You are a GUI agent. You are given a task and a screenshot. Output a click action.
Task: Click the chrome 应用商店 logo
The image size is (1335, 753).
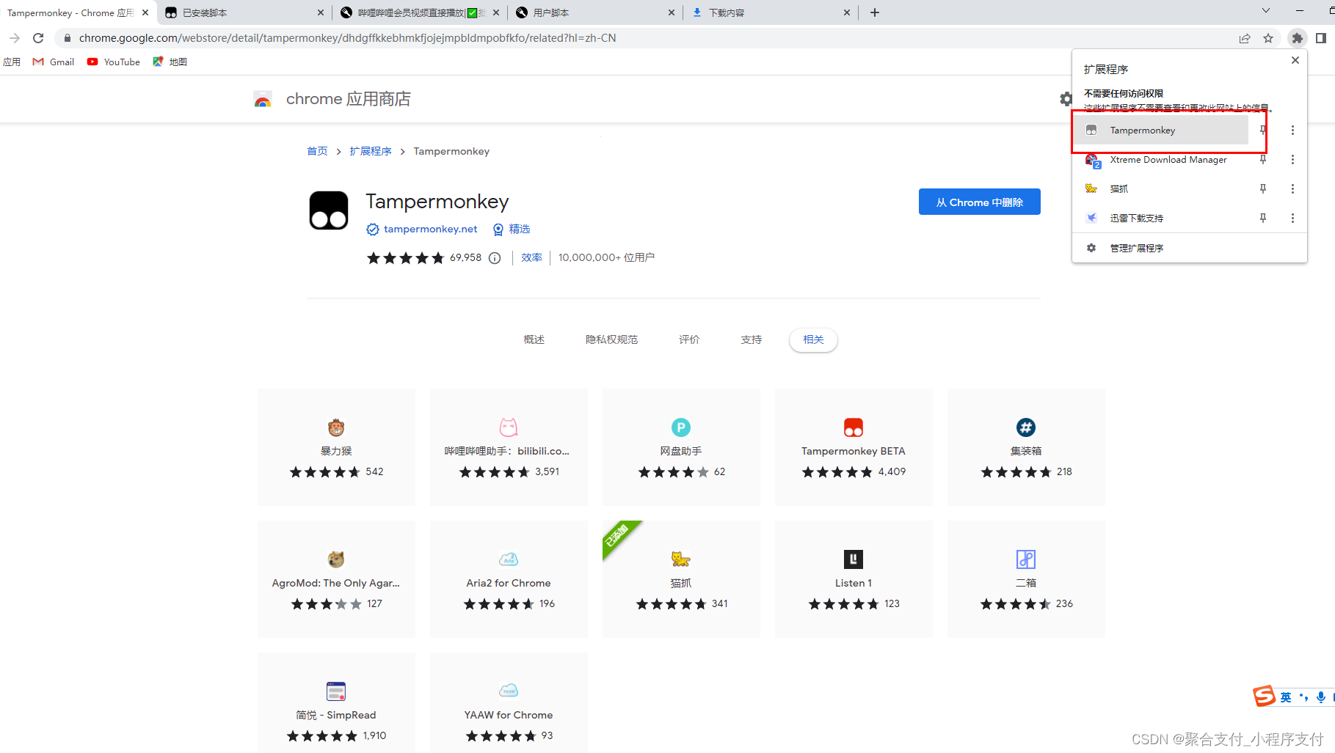tap(332, 99)
